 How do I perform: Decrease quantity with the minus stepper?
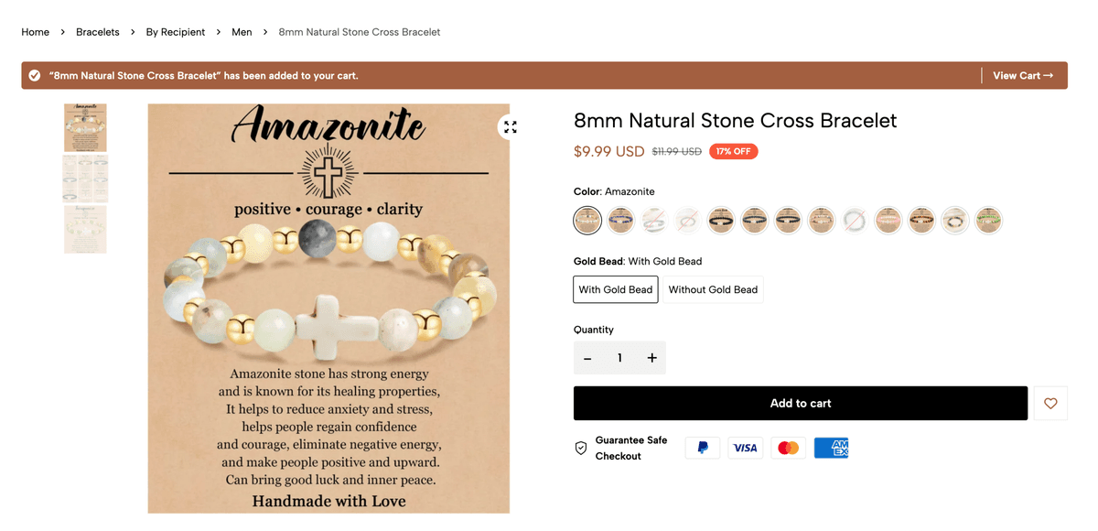tap(587, 358)
